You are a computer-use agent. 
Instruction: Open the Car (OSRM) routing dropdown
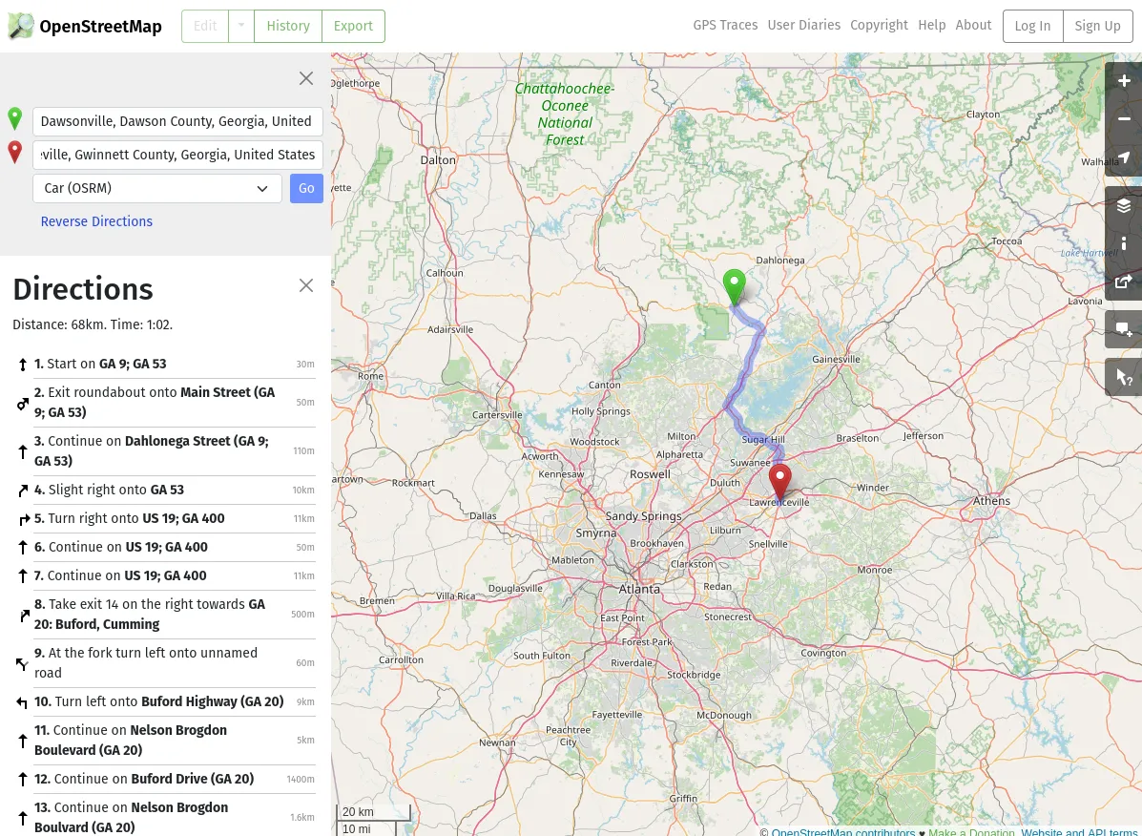[x=157, y=189]
